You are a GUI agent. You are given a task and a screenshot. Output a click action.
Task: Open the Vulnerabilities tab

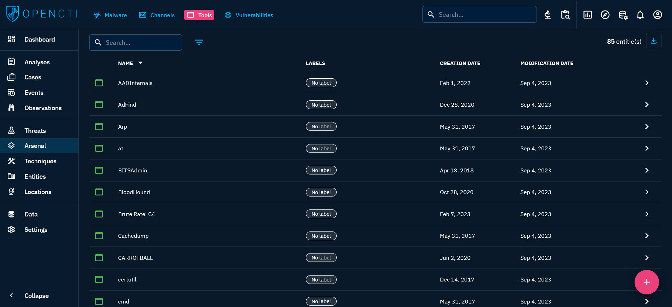click(249, 15)
